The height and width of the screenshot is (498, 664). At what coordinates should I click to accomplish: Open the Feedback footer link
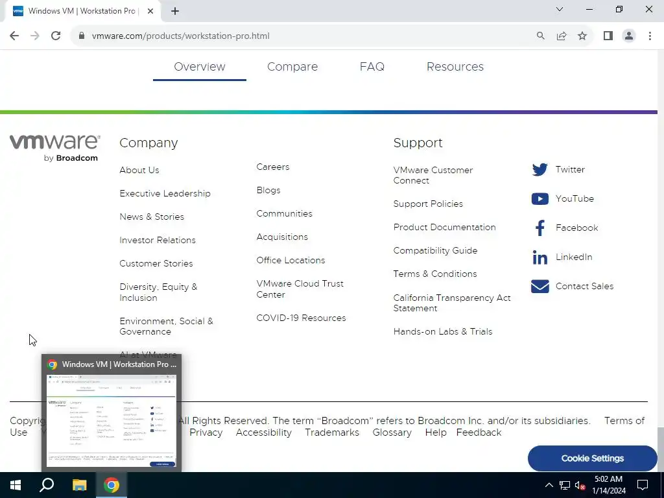click(479, 433)
